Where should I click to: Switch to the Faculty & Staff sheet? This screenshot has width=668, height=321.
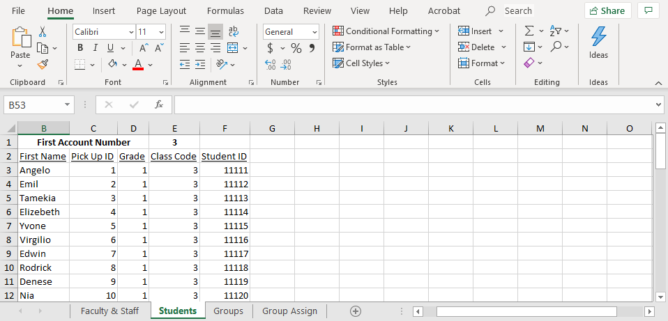(x=109, y=311)
